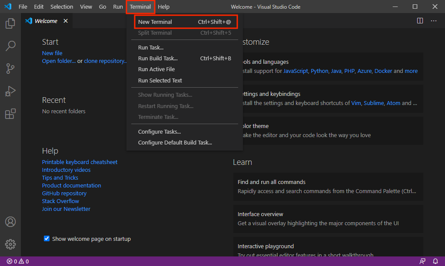Click the feedback icon in status bar

tap(422, 261)
